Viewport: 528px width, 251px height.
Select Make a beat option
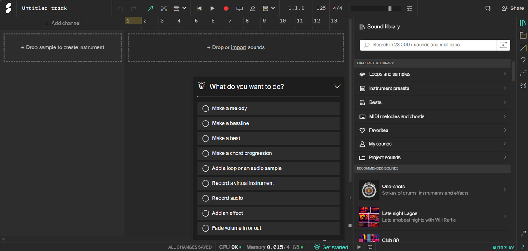(x=269, y=138)
